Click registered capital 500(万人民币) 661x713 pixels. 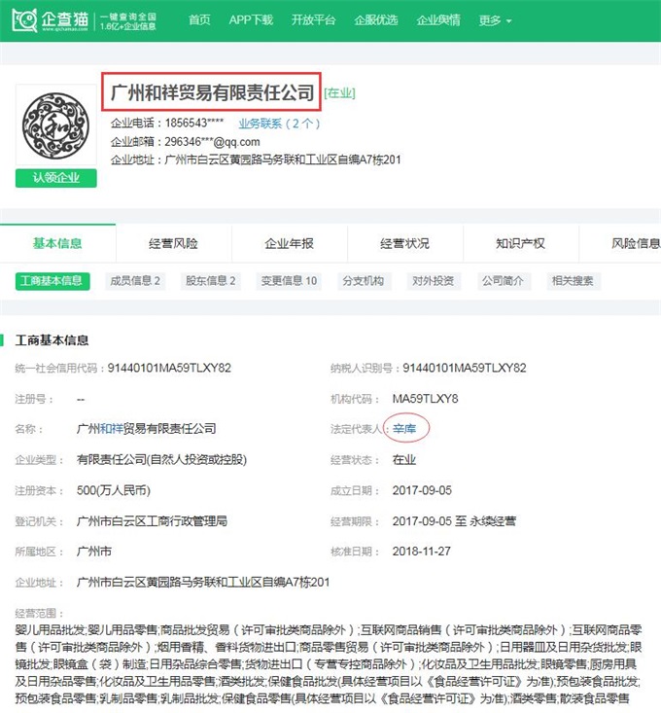(114, 490)
